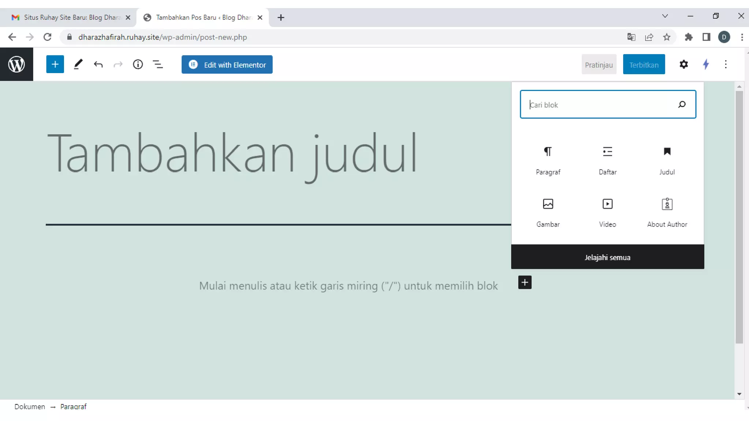This screenshot has width=749, height=421.
Task: Focus the Cari blok search field
Action: 600,105
